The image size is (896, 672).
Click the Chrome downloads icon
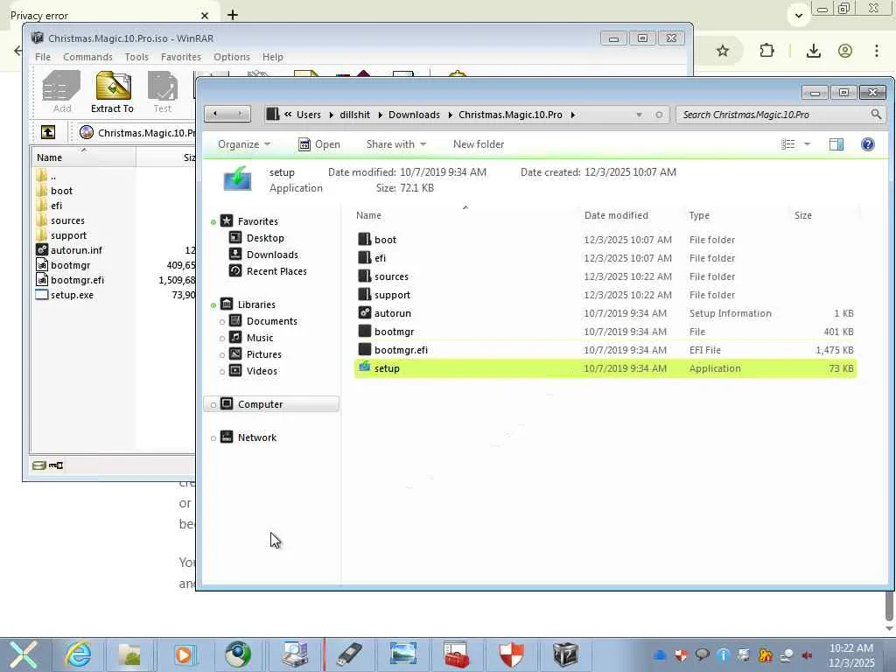click(x=813, y=51)
